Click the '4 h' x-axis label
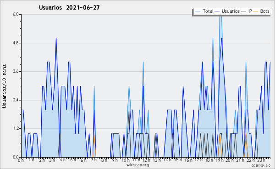The height and width of the screenshot is (169, 275). click(x=63, y=160)
